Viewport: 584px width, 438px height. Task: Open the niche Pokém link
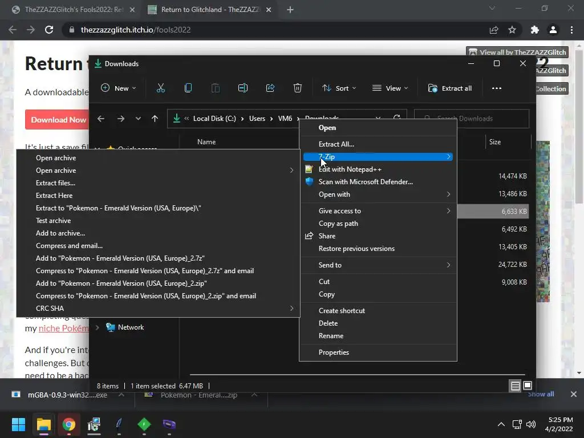click(x=64, y=328)
